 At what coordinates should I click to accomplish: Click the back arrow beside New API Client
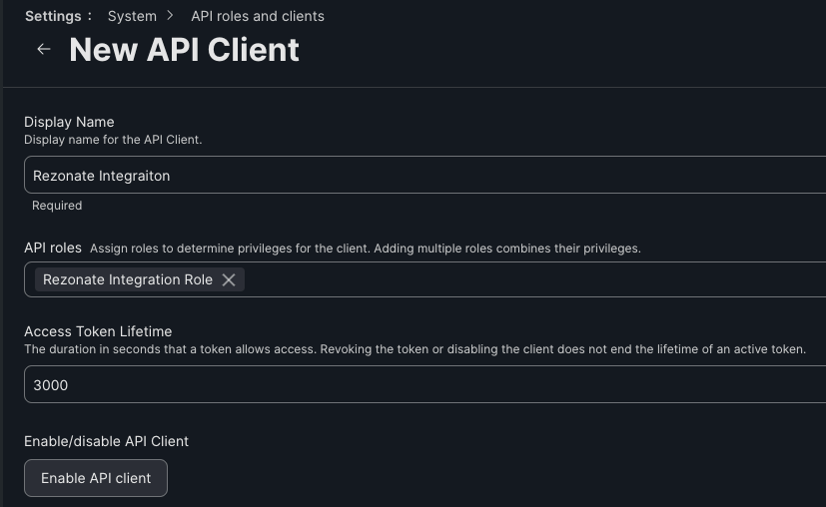point(43,49)
